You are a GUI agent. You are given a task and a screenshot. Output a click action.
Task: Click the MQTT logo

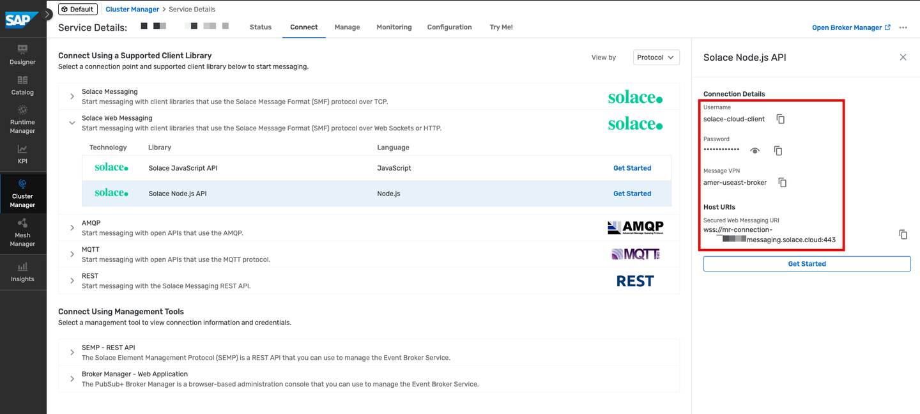coord(635,254)
